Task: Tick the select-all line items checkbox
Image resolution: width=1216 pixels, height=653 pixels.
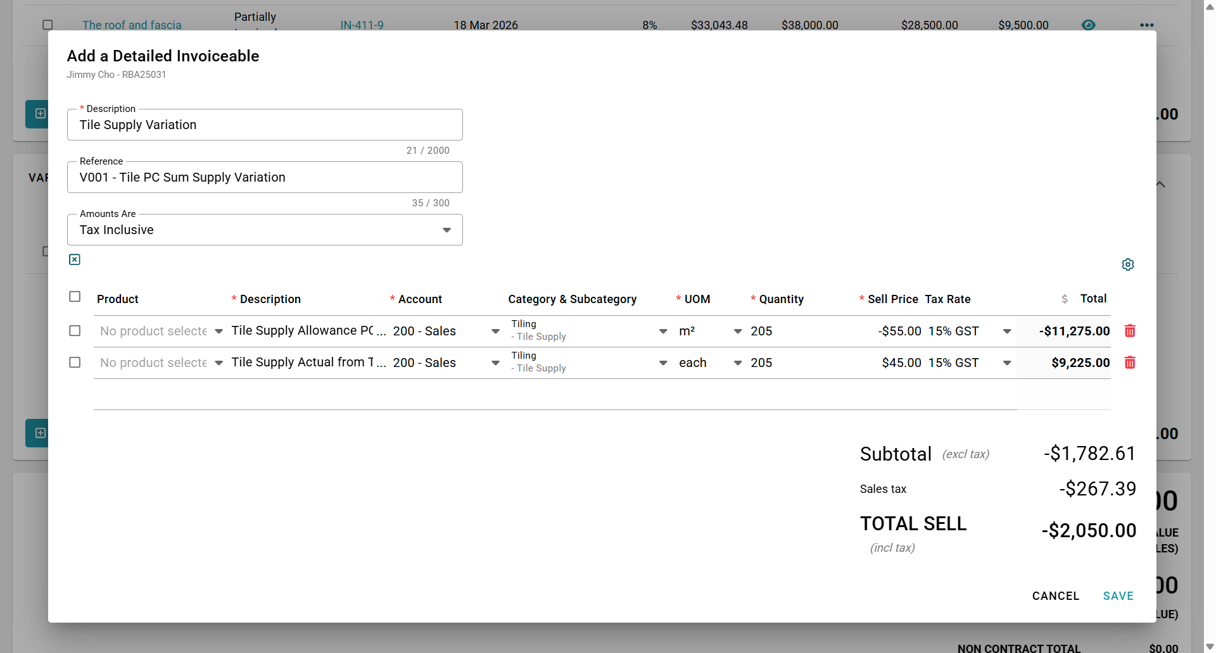Action: click(x=75, y=297)
